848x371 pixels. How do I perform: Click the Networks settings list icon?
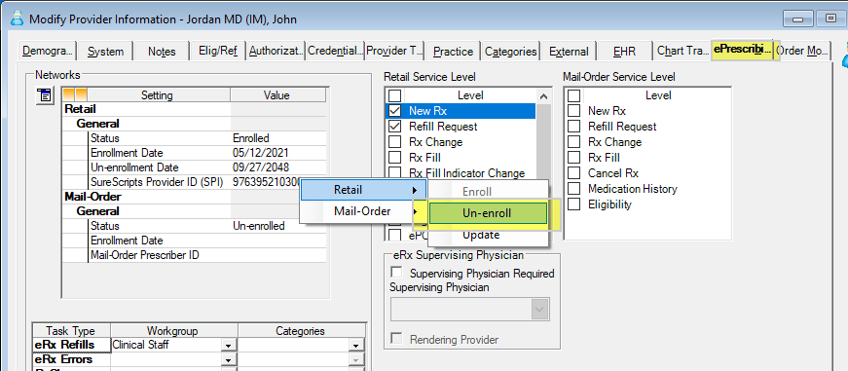pyautogui.click(x=44, y=95)
